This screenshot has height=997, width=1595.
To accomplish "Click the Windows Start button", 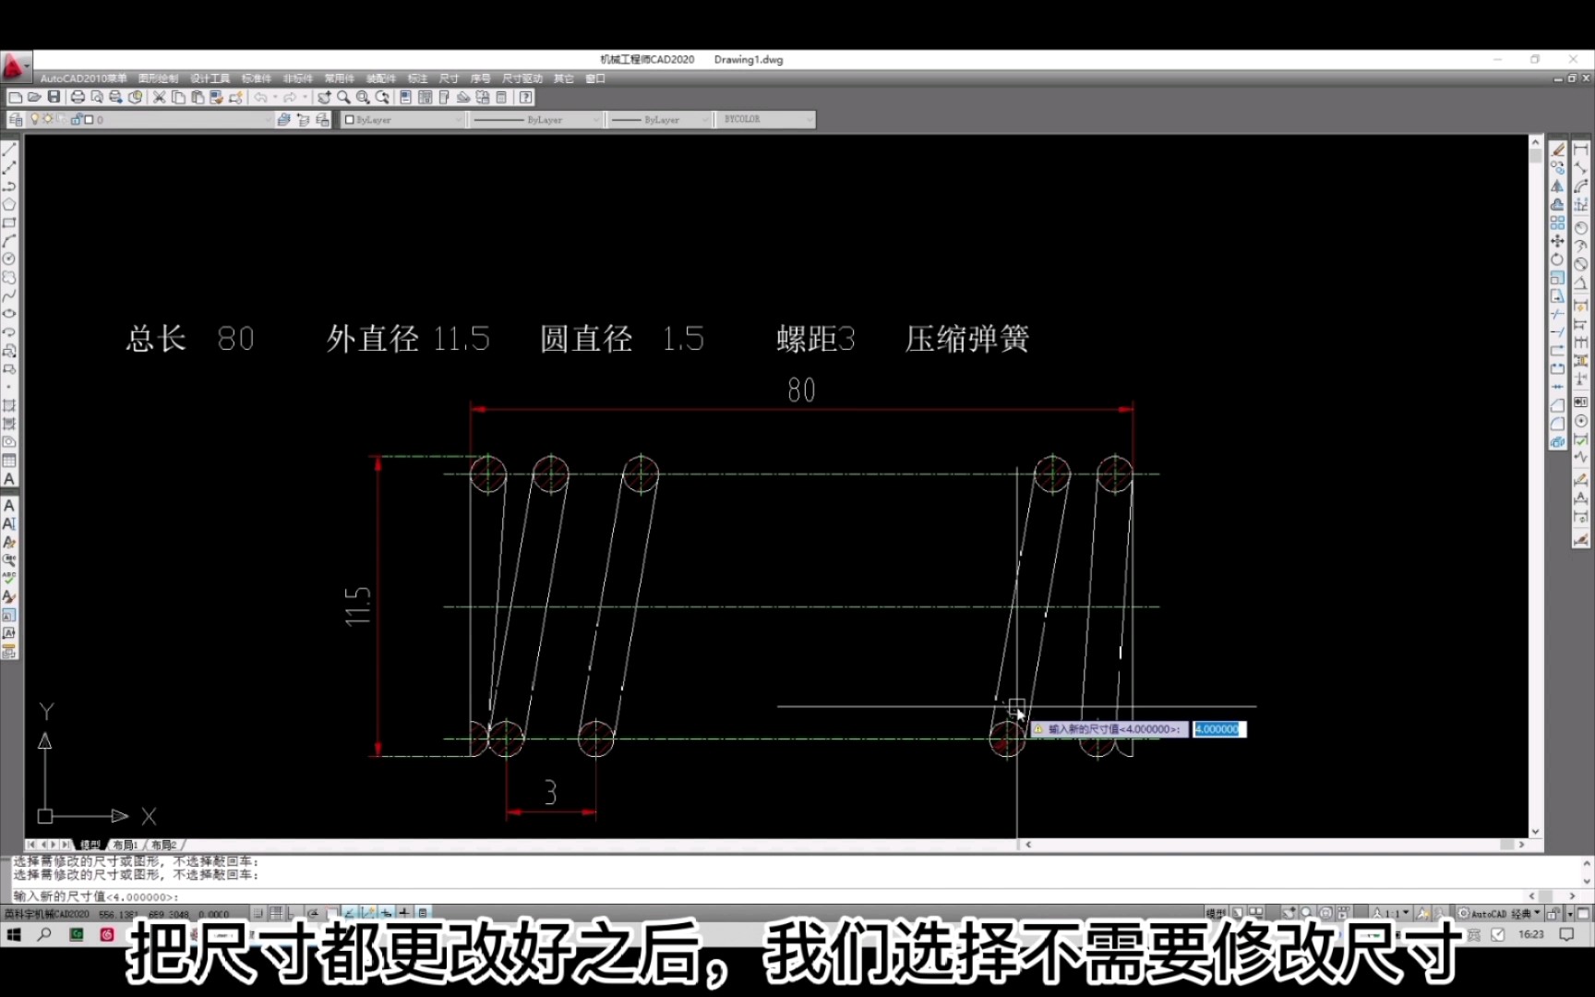I will pos(16,934).
